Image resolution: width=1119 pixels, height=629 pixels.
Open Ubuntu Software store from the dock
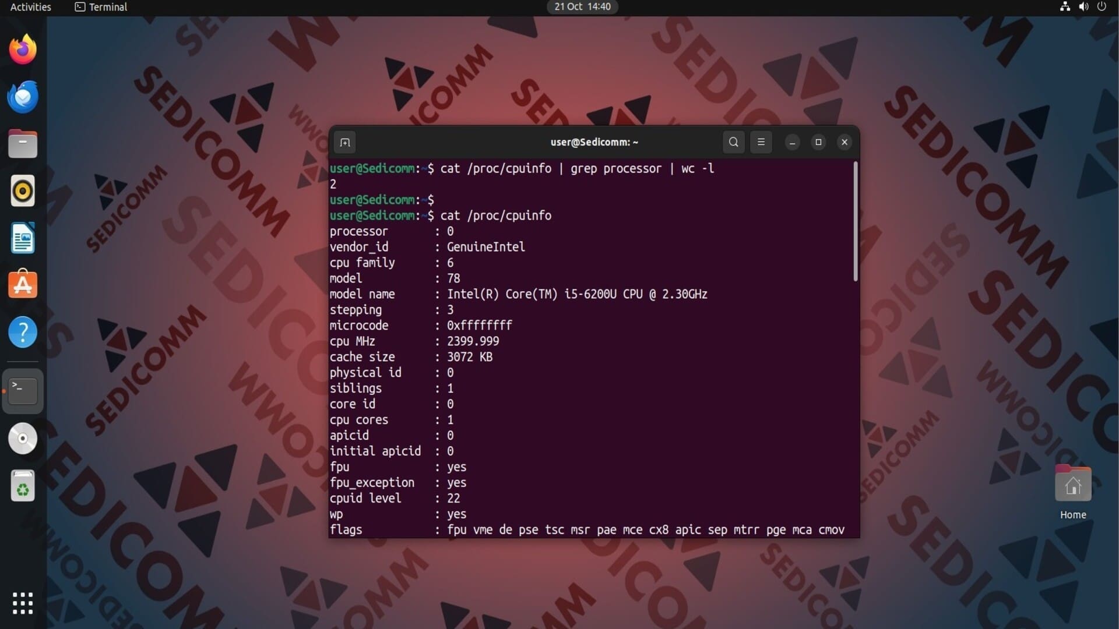point(23,285)
